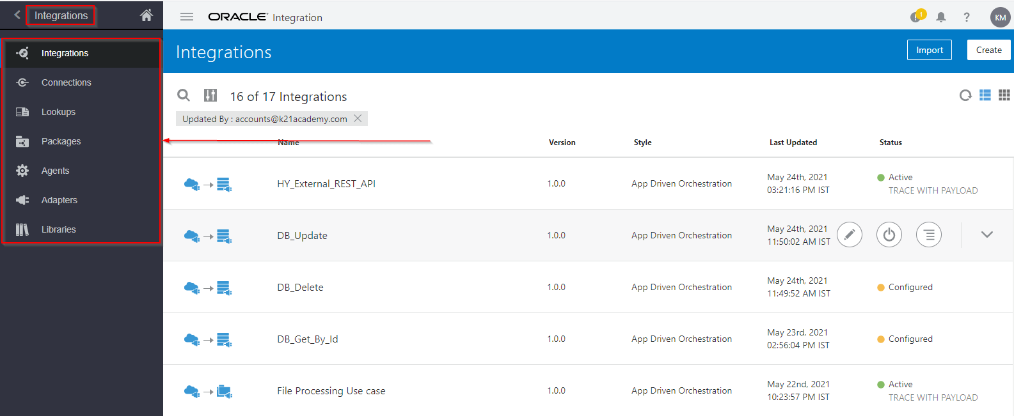Go to Connections in the sidebar
This screenshot has width=1014, height=416.
pyautogui.click(x=66, y=82)
